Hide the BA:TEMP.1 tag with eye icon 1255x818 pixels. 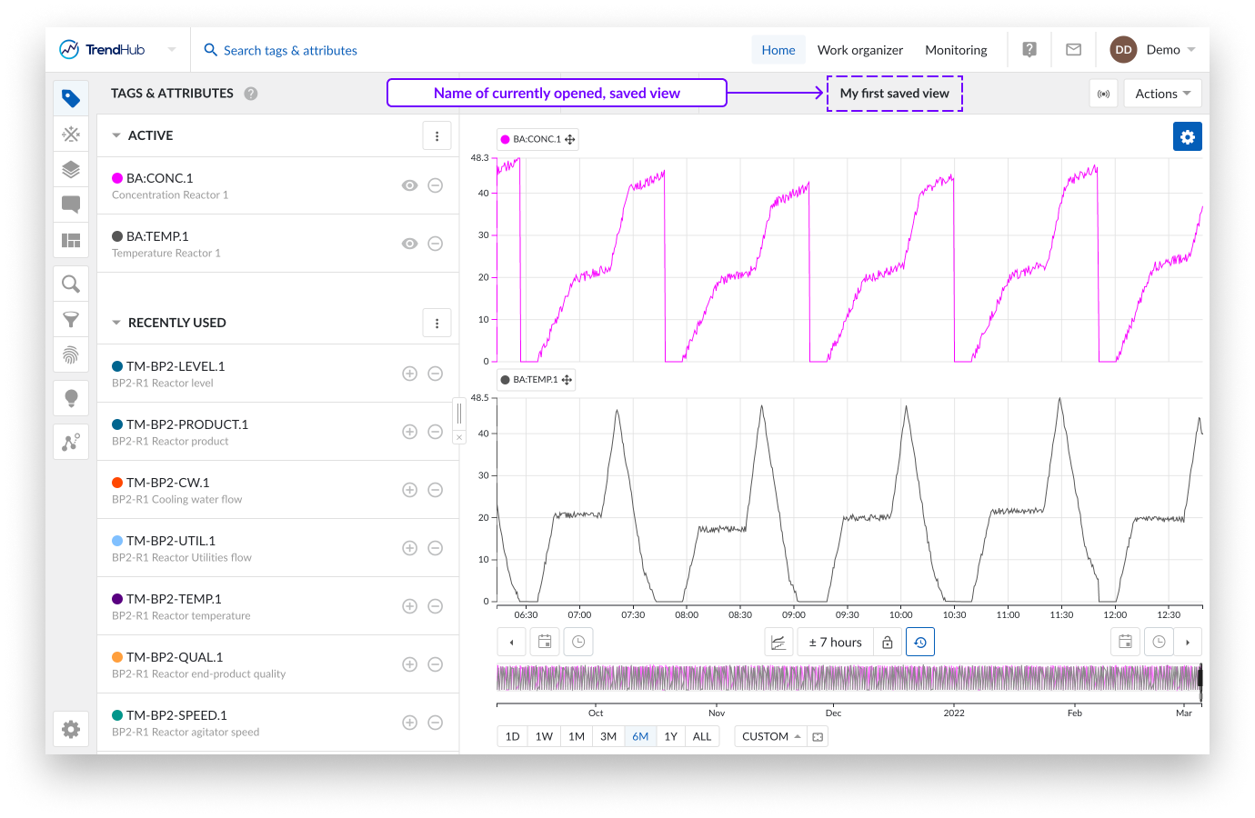pyautogui.click(x=410, y=244)
